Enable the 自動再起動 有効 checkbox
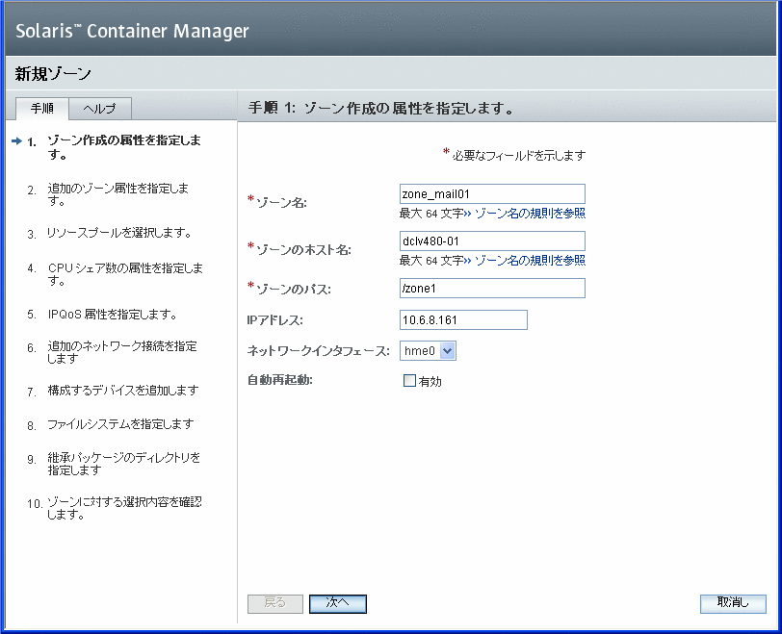Viewport: 782px width, 634px height. (x=409, y=381)
